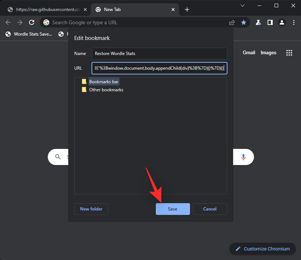Image resolution: width=301 pixels, height=260 pixels.
Task: Open the Gmail link
Action: point(249,53)
